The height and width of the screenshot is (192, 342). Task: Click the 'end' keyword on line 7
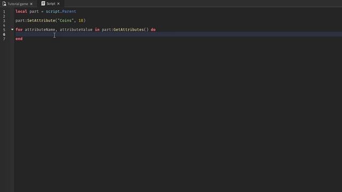[x=19, y=39]
